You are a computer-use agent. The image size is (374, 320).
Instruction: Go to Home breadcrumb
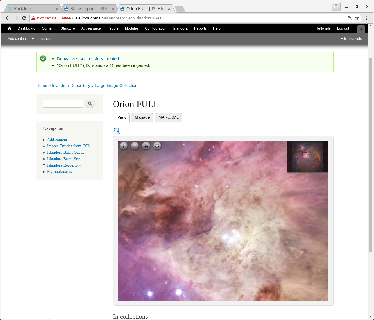pyautogui.click(x=42, y=86)
